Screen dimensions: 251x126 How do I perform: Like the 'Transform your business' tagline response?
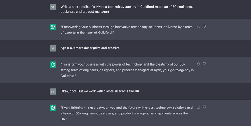tap(198, 64)
